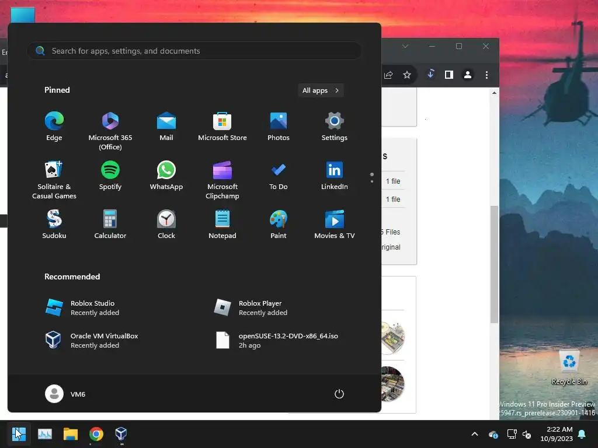Open Spotify pinned app
Image resolution: width=598 pixels, height=448 pixels.
110,175
